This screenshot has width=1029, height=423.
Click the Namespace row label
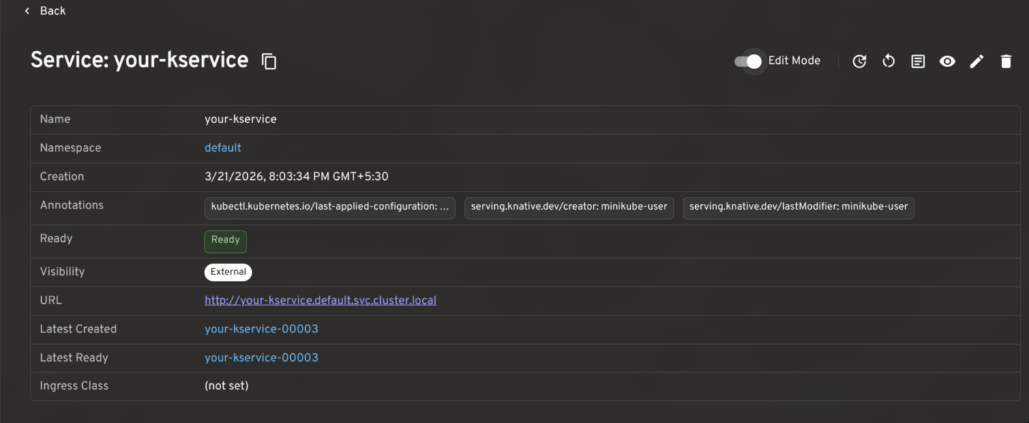click(70, 148)
